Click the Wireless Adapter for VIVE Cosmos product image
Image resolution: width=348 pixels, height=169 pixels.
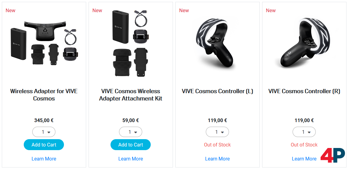pos(44,43)
